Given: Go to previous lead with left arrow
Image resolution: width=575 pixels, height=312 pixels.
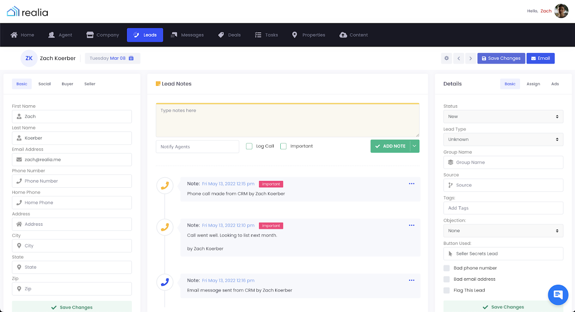Looking at the screenshot, I should click(x=459, y=58).
